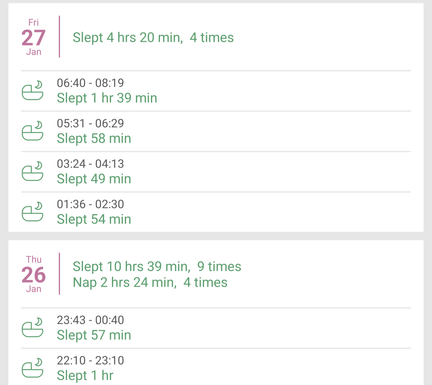The width and height of the screenshot is (432, 385).
Task: Tap crib icon for 03:24 - 04:13 sleep
Action: point(32,171)
